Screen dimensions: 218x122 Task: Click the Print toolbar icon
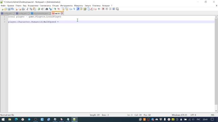click(x=23, y=9)
